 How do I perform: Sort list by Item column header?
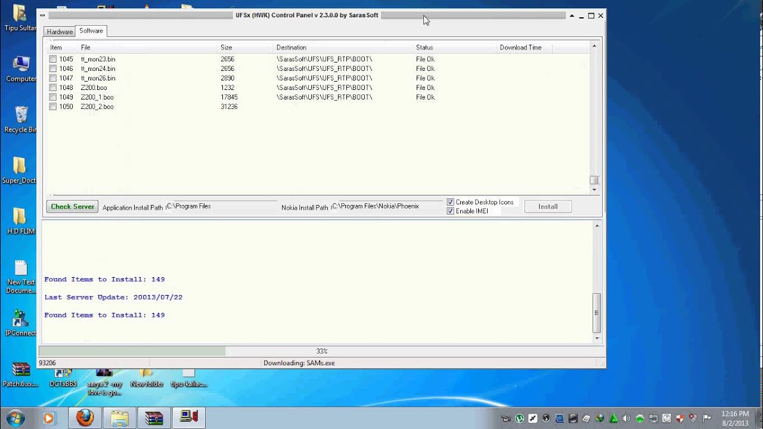click(x=62, y=48)
